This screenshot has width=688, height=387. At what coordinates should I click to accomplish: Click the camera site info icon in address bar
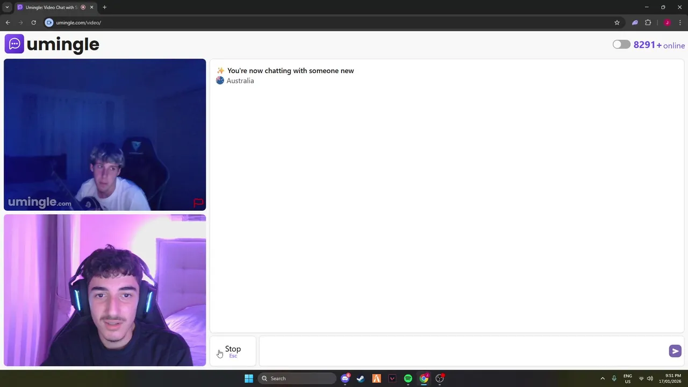pyautogui.click(x=49, y=23)
